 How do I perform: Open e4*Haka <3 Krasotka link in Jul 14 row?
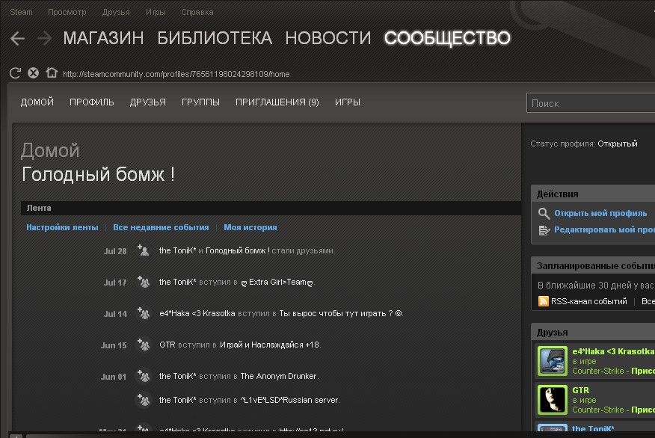[197, 313]
